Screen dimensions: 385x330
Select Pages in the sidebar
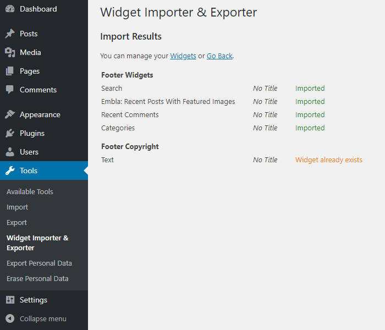pyautogui.click(x=30, y=71)
